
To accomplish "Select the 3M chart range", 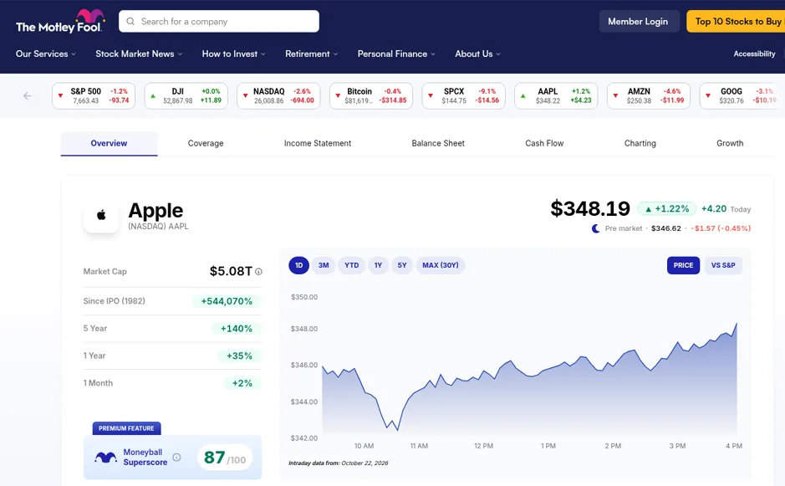I will click(324, 265).
